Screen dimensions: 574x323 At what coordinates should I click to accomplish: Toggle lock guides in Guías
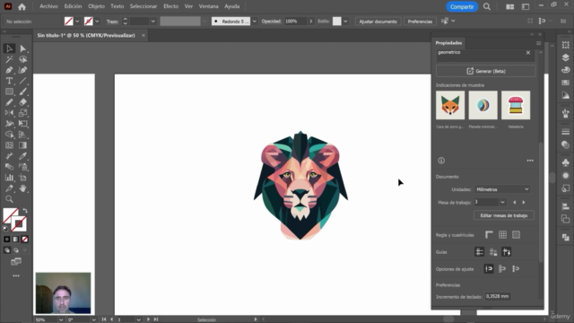pyautogui.click(x=493, y=251)
